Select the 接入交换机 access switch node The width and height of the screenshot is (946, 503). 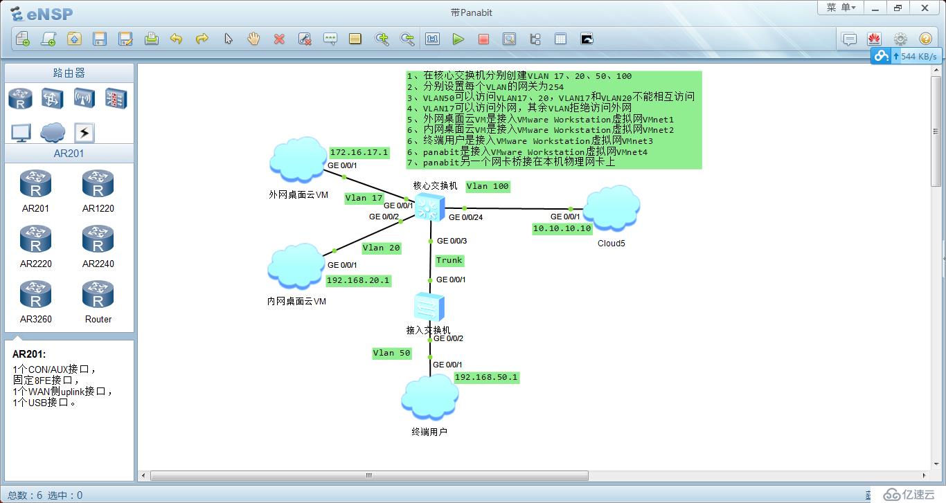(x=429, y=307)
